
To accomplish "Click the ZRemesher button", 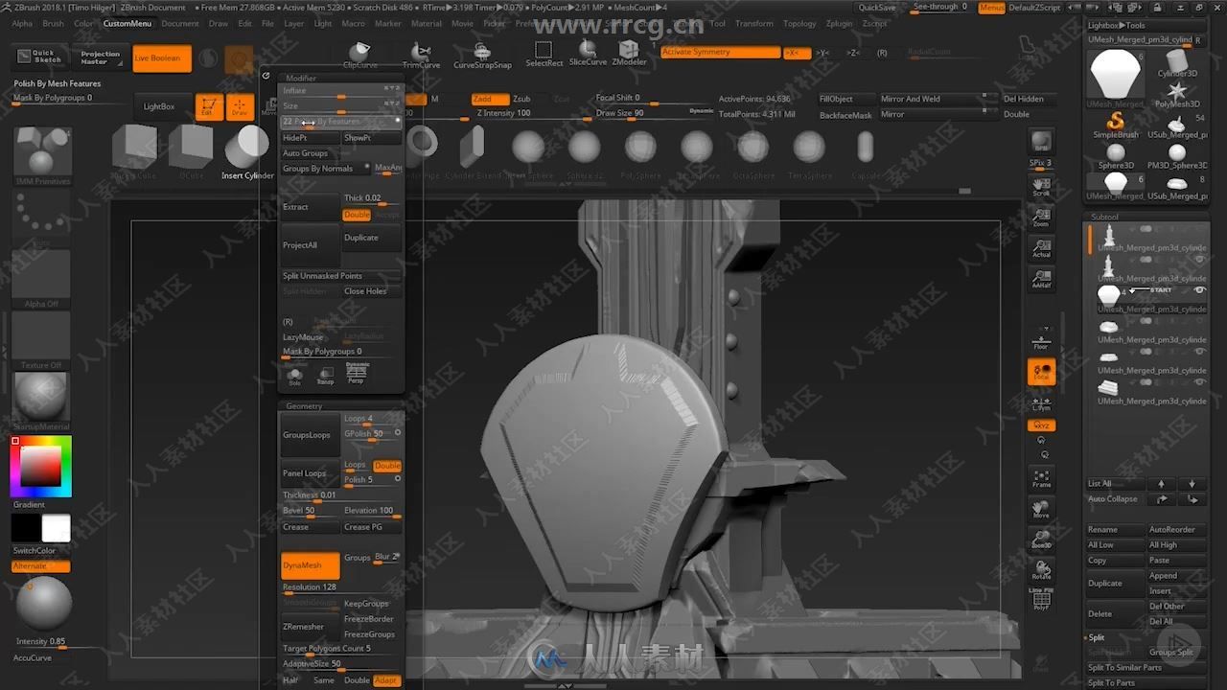I will tap(310, 627).
